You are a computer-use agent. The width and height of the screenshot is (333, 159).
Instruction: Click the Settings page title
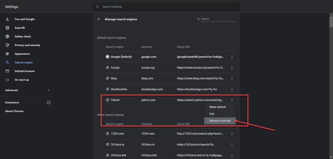point(12,6)
